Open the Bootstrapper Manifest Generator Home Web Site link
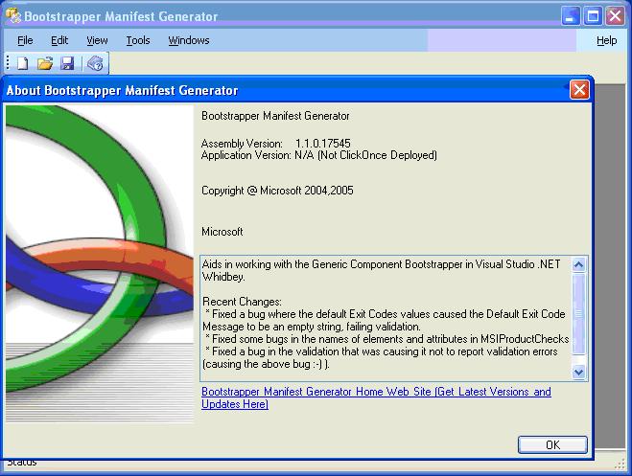Viewport: 632px width, 476px height. 376,397
